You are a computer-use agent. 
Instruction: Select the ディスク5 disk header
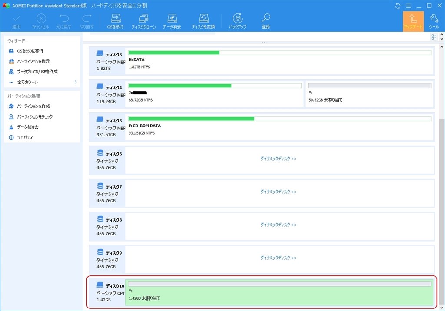107,127
